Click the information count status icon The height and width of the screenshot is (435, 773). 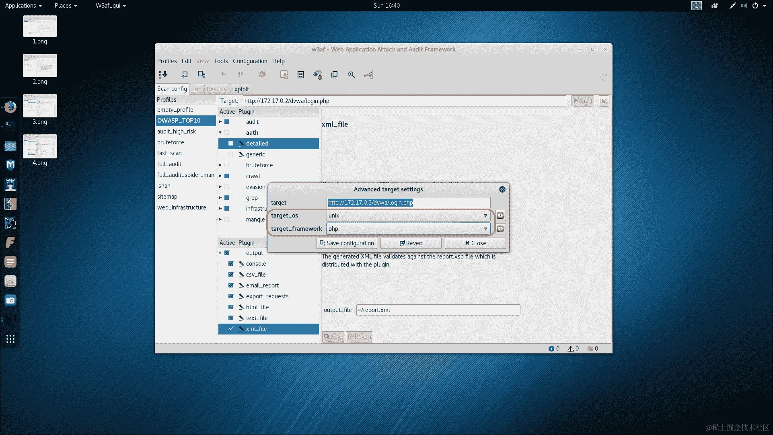551,349
